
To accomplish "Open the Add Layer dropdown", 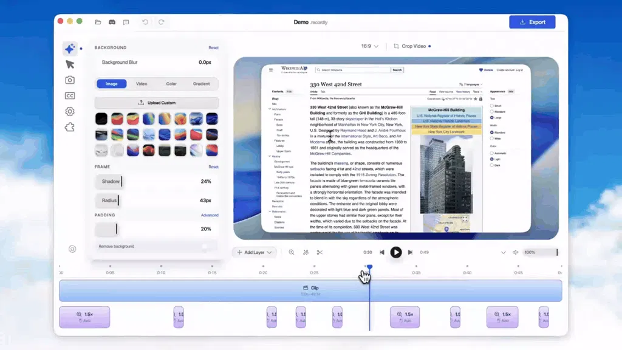I will (x=255, y=252).
